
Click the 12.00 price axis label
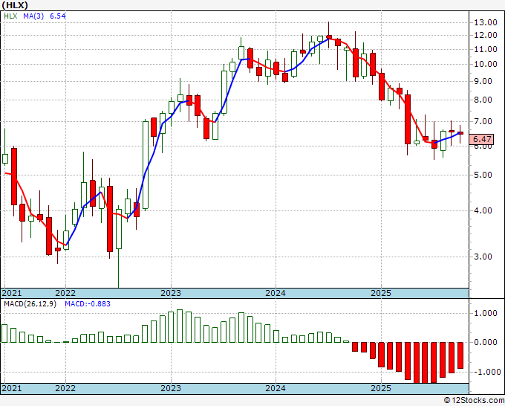tap(486, 35)
